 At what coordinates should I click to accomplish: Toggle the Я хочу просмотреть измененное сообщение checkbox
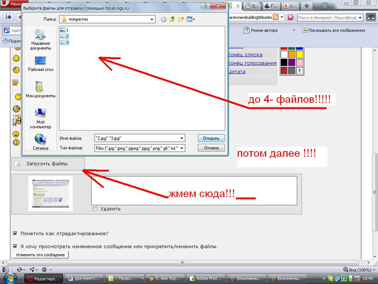tap(16, 246)
